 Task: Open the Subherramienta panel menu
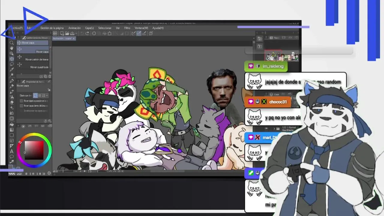18,37
